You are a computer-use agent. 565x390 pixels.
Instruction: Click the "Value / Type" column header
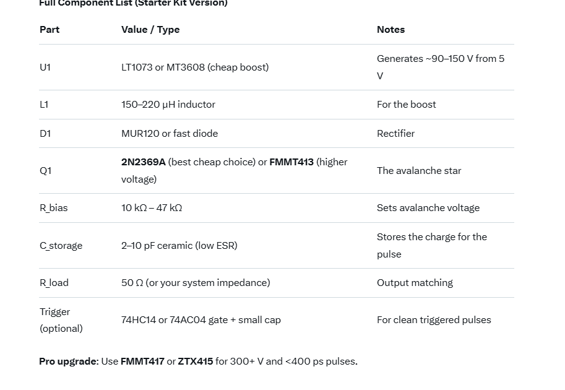(x=150, y=30)
